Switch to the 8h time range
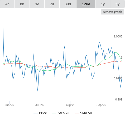 tap(22, 4)
